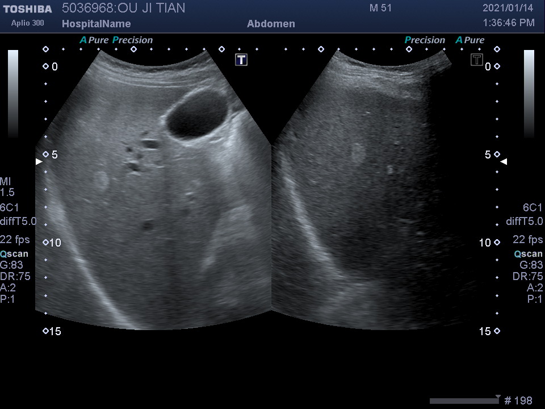
Task: Select patient ID 5036968:OU JI TIAN
Action: (x=123, y=8)
